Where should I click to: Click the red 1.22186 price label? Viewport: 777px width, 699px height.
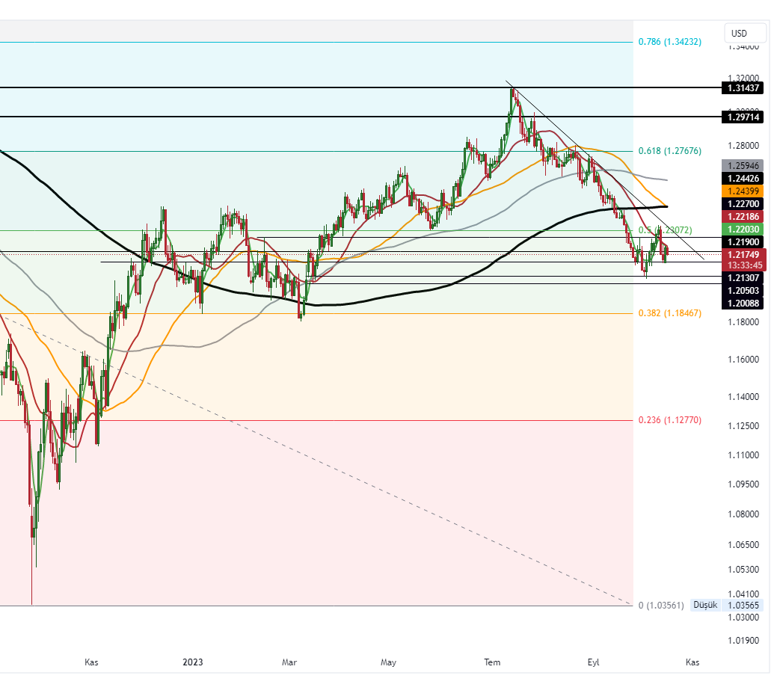pos(743,216)
